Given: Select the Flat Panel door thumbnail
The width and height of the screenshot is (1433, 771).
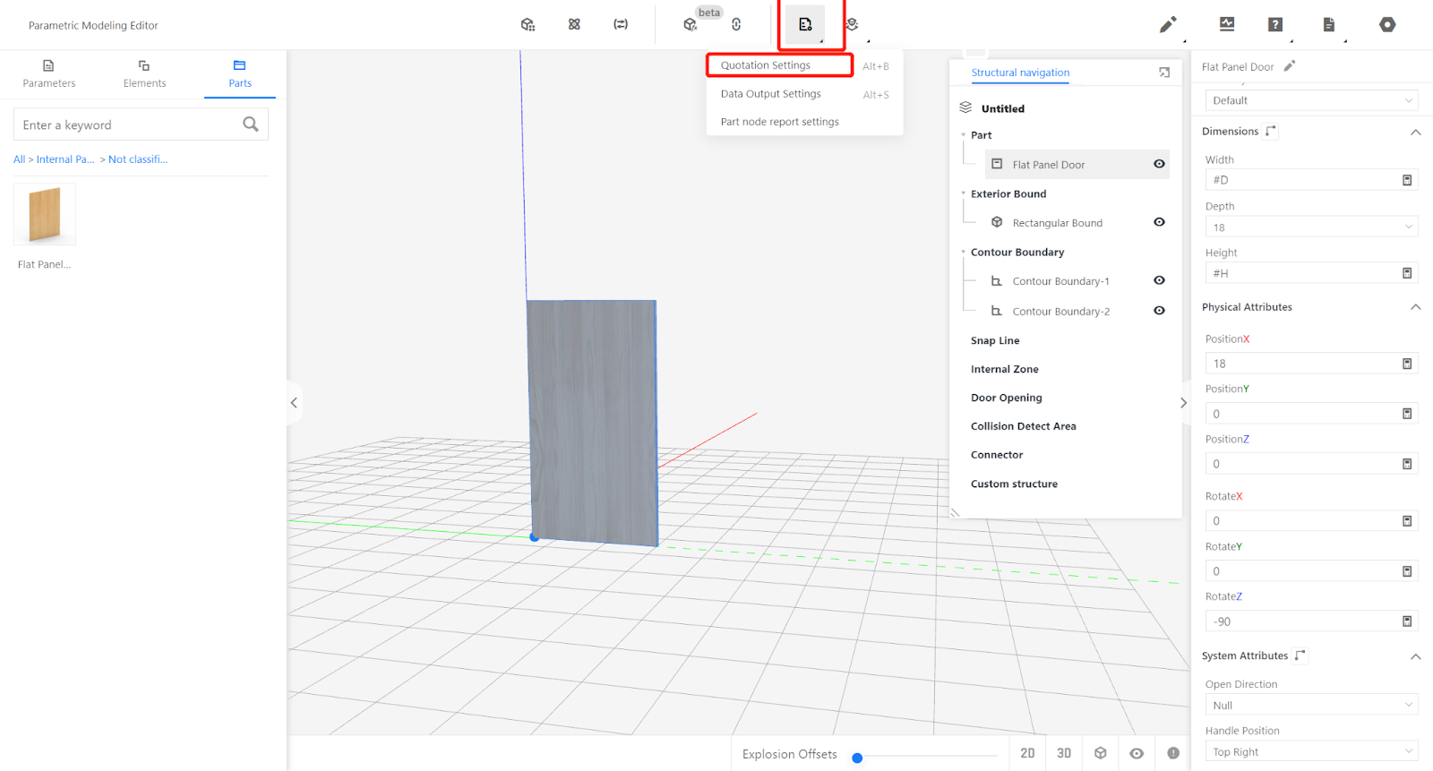Looking at the screenshot, I should point(45,215).
